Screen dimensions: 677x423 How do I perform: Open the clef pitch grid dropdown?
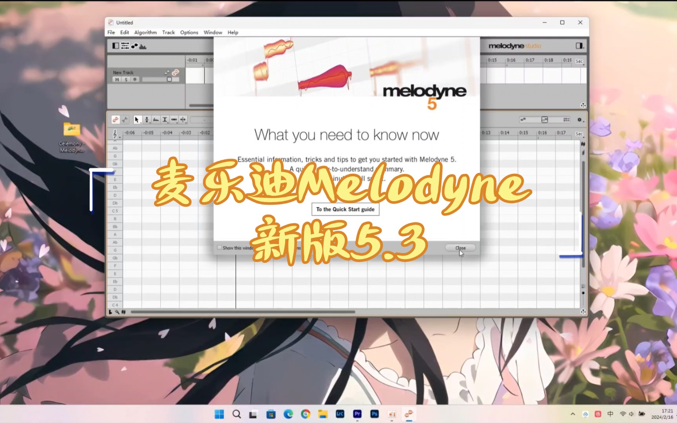pos(116,134)
